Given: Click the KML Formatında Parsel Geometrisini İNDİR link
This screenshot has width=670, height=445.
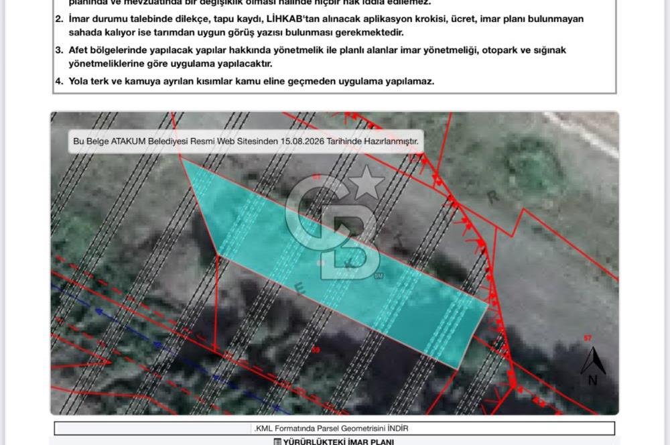Looking at the screenshot, I should click(332, 428).
